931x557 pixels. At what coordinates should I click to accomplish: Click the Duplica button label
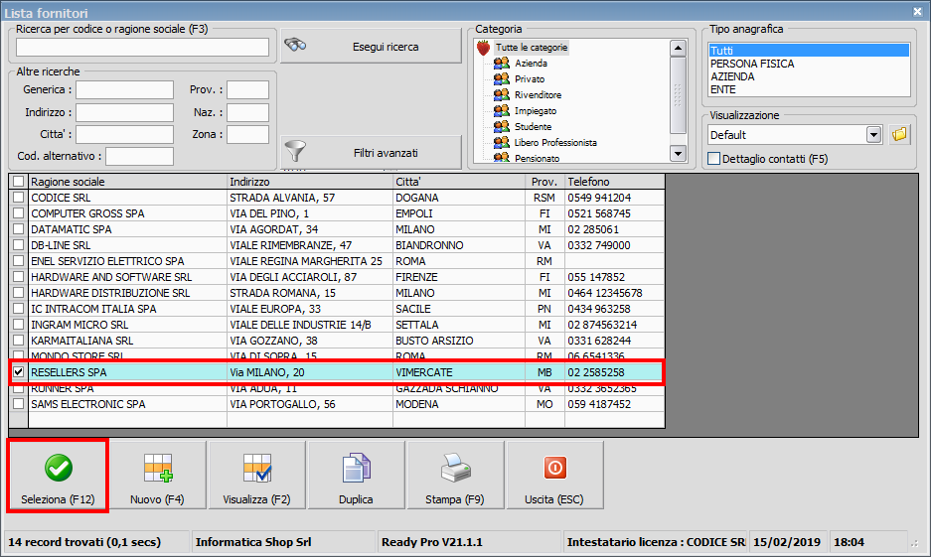(x=357, y=499)
